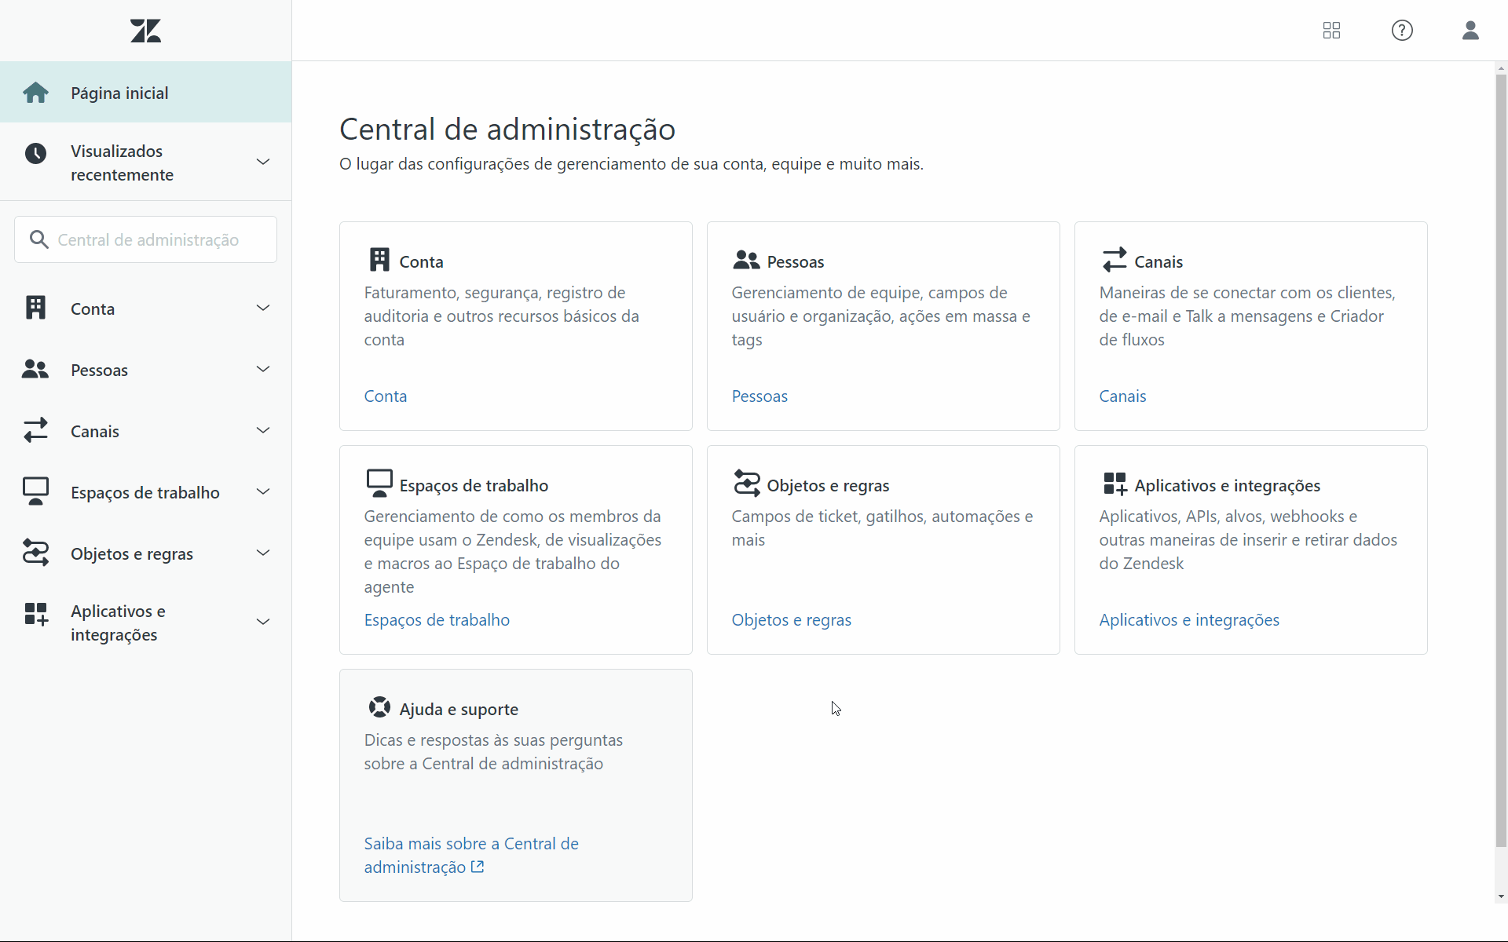Screen dimensions: 1508x942
Task: Click the Zendesk logo icon
Action: pos(145,31)
